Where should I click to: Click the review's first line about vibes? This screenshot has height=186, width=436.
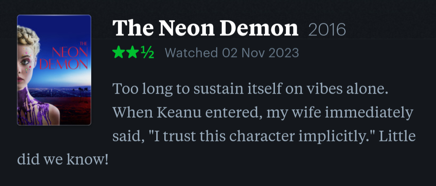pos(250,89)
